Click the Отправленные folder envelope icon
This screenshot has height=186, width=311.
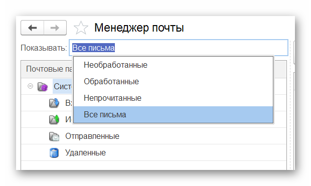coord(54,136)
